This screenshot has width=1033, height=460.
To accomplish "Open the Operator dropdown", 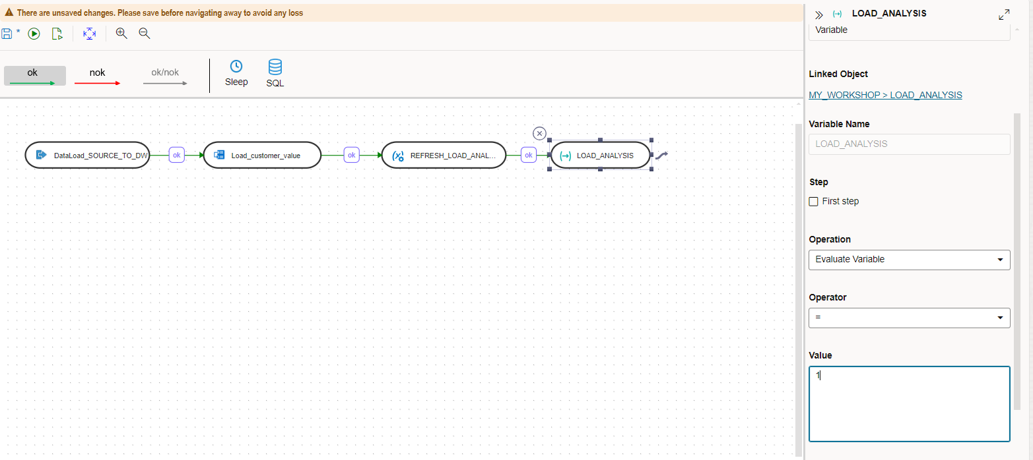I will (909, 318).
